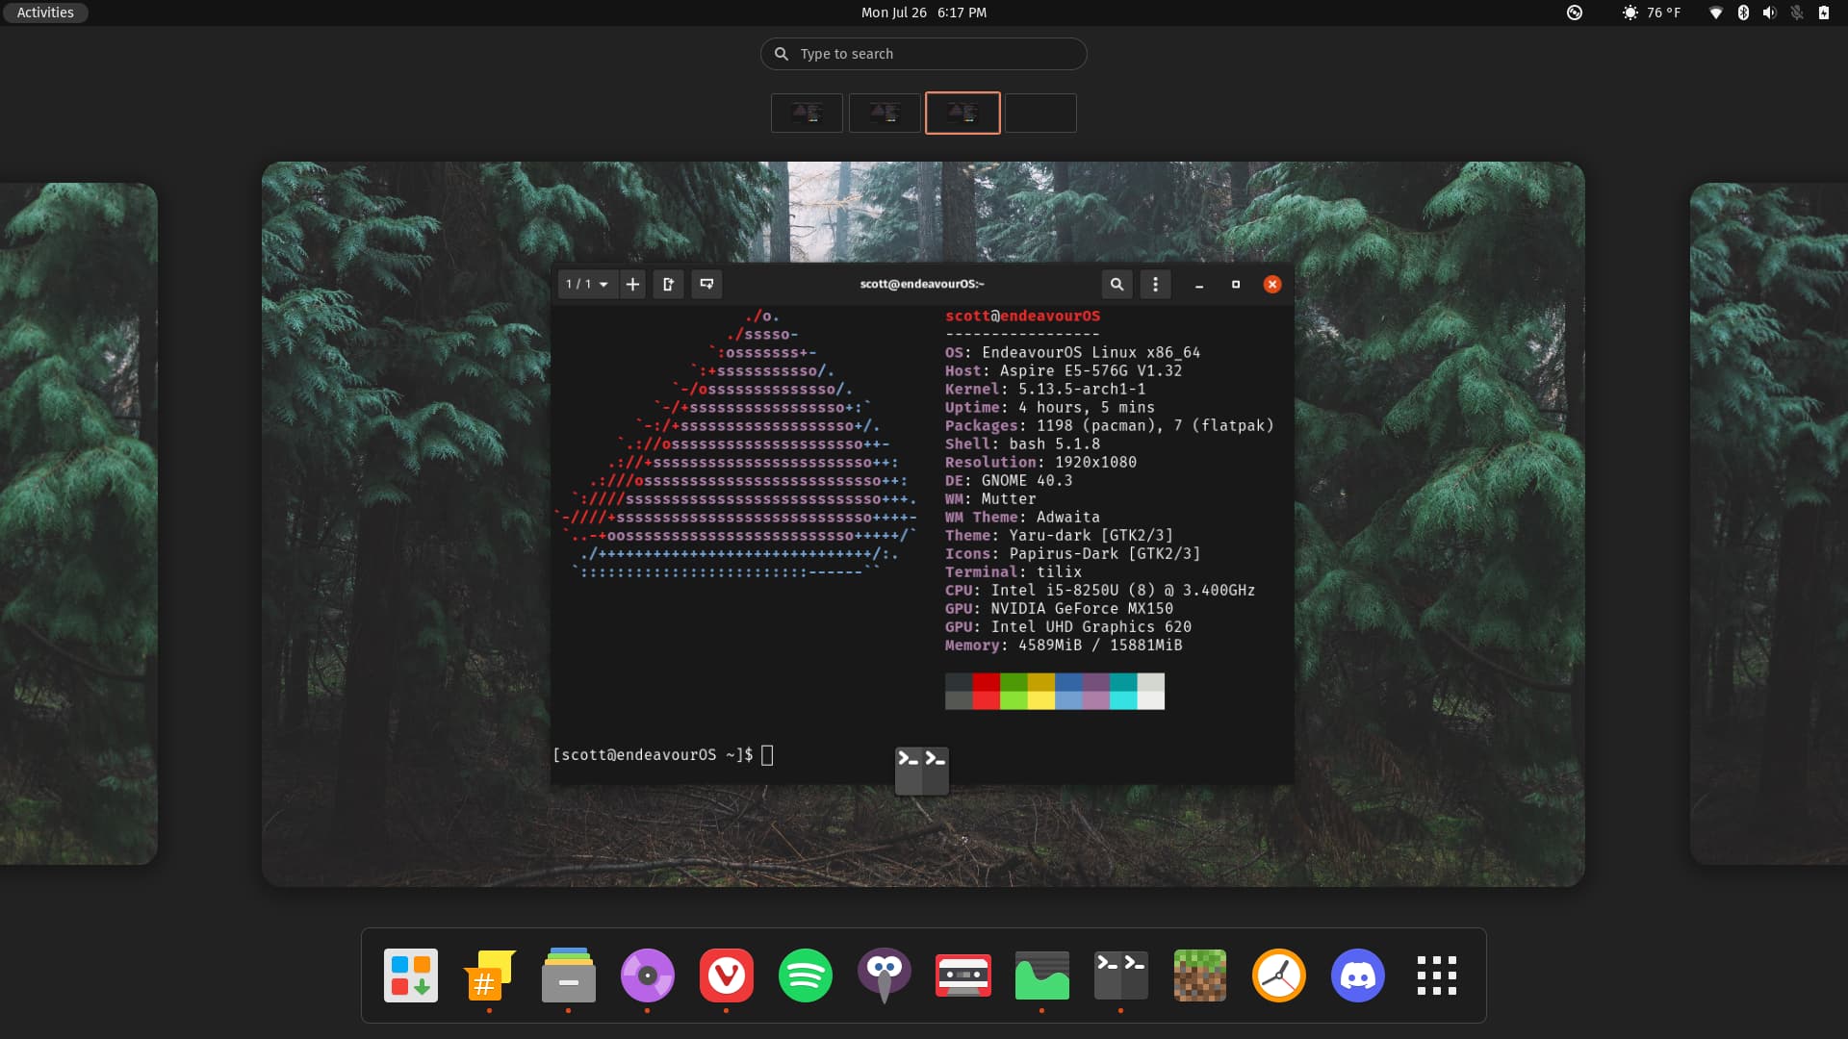Click the muted microphone icon in top bar
The image size is (1848, 1039).
tap(1796, 13)
